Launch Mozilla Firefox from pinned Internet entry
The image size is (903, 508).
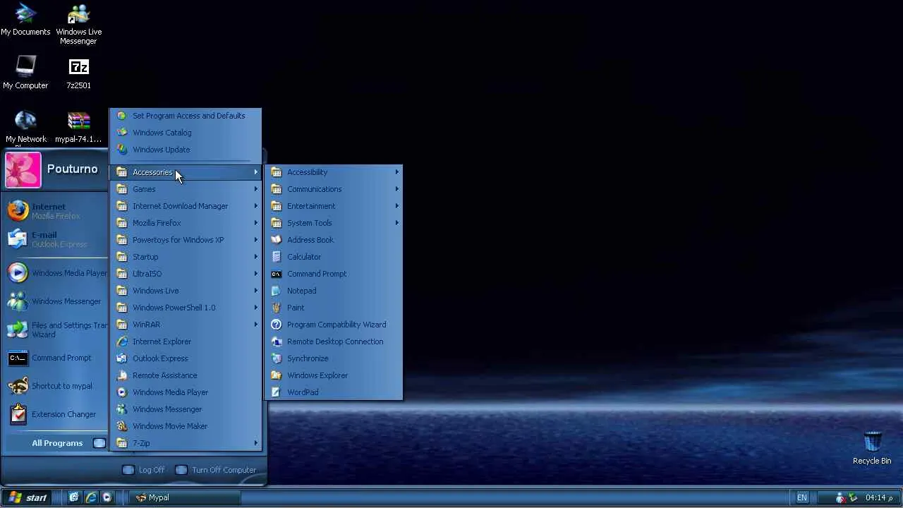(55, 211)
